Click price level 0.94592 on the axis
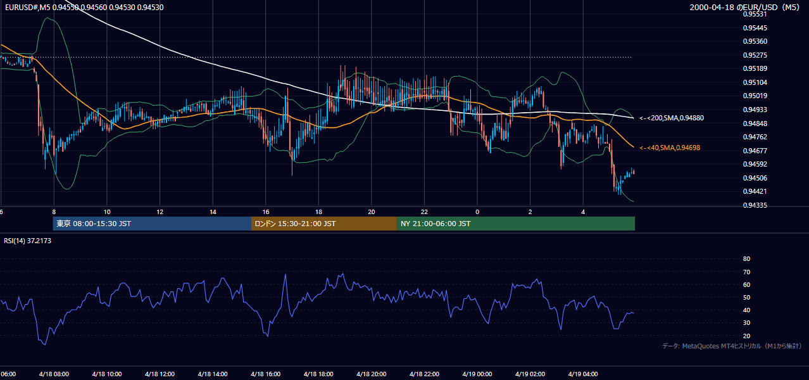Image resolution: width=809 pixels, height=380 pixels. [x=755, y=165]
